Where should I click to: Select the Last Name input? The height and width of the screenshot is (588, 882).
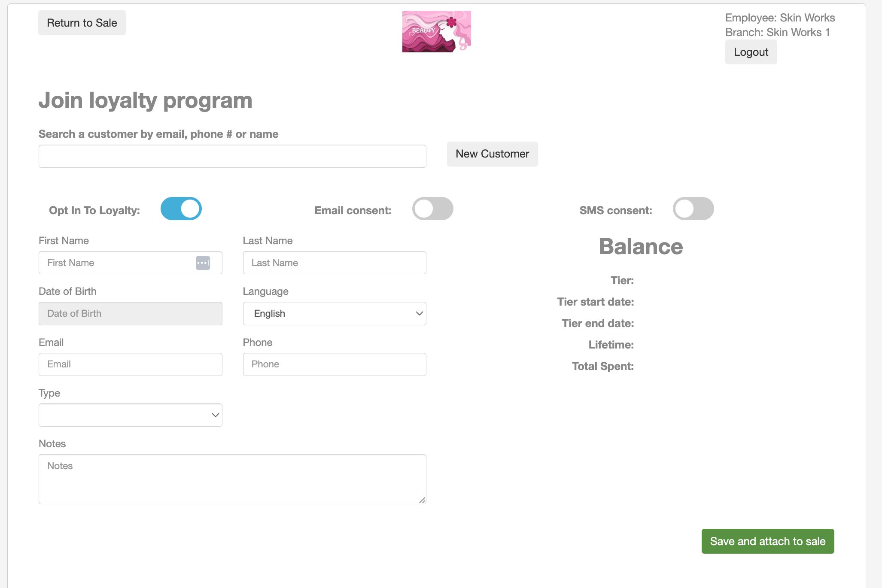(x=334, y=263)
